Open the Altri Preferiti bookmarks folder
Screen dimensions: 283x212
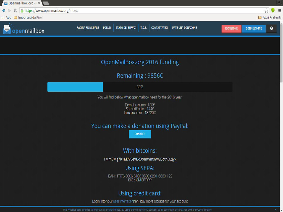pyautogui.click(x=270, y=17)
